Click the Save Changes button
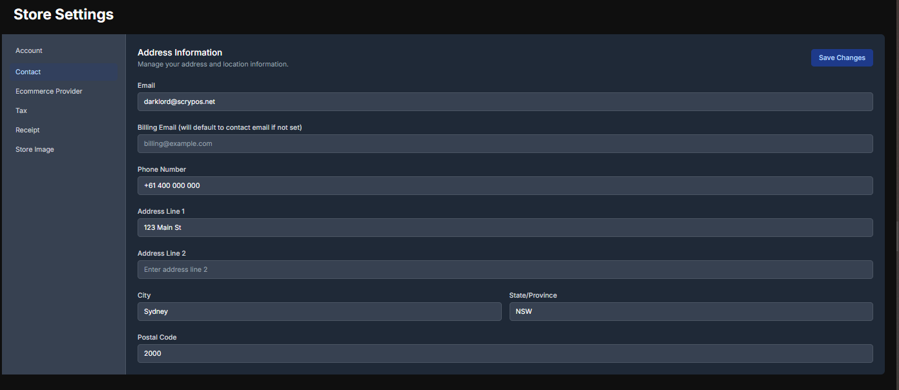899x390 pixels. click(842, 57)
